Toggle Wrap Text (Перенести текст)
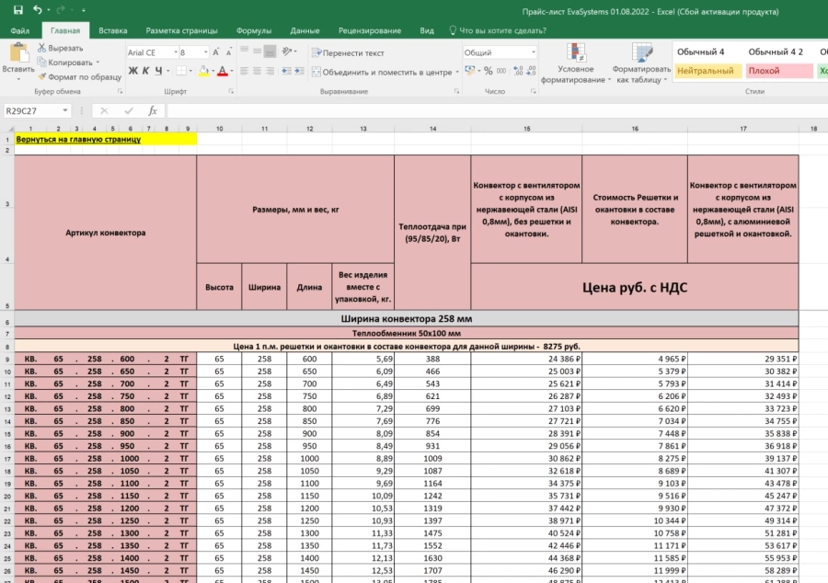828x583 pixels. pos(348,52)
